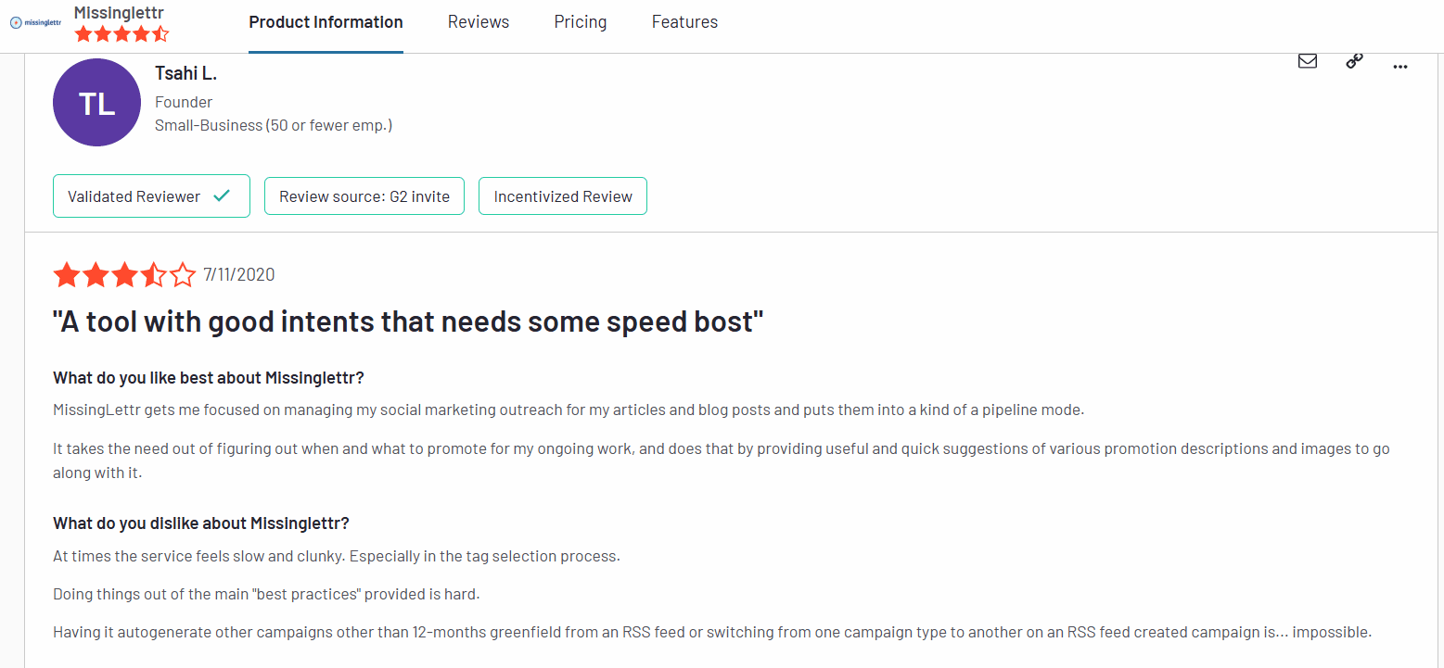The height and width of the screenshot is (668, 1444).
Task: Click the Validated Reviewer checkmark badge
Action: (x=151, y=196)
